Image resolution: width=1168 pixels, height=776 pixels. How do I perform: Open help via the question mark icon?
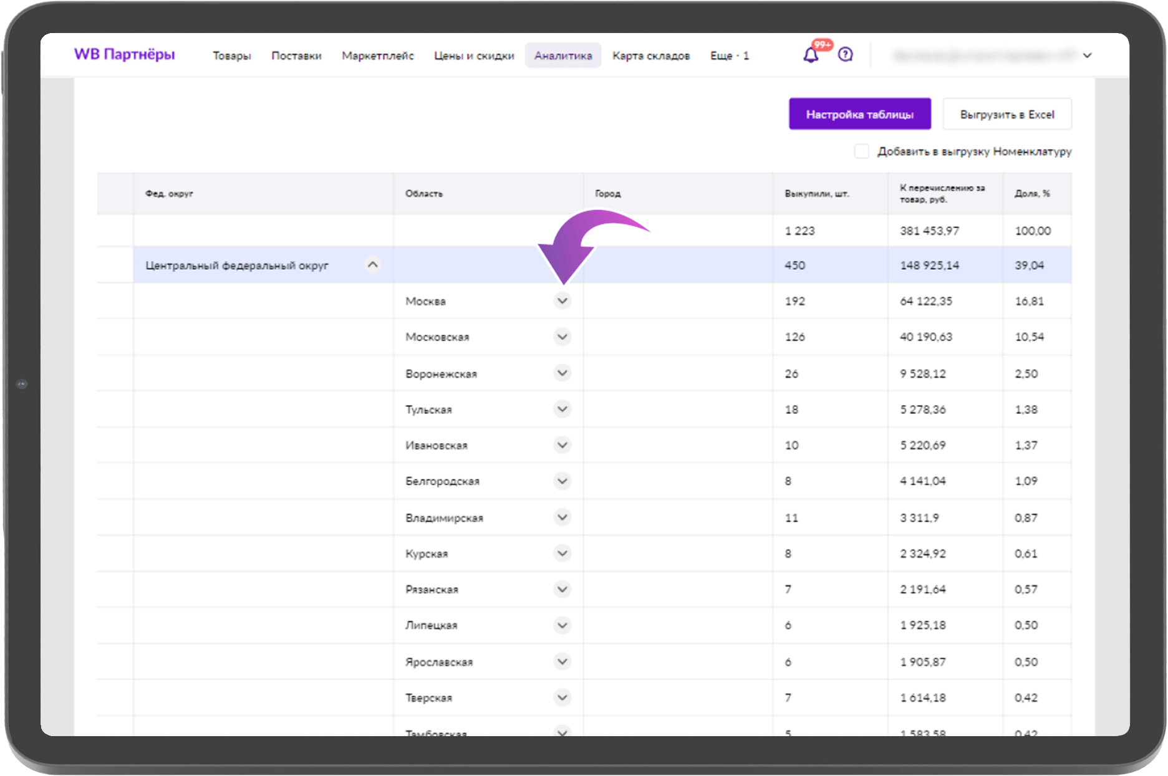click(x=845, y=55)
